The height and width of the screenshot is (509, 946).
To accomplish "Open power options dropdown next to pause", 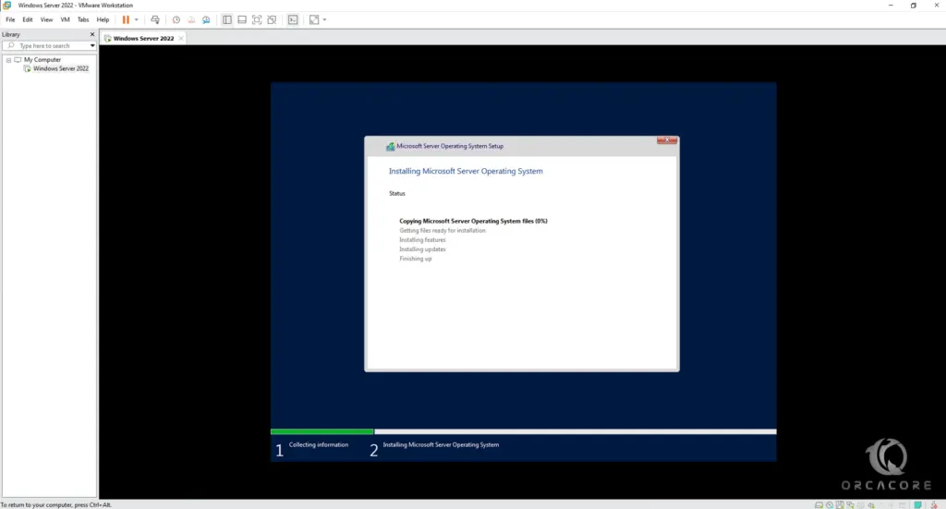I will click(x=137, y=20).
